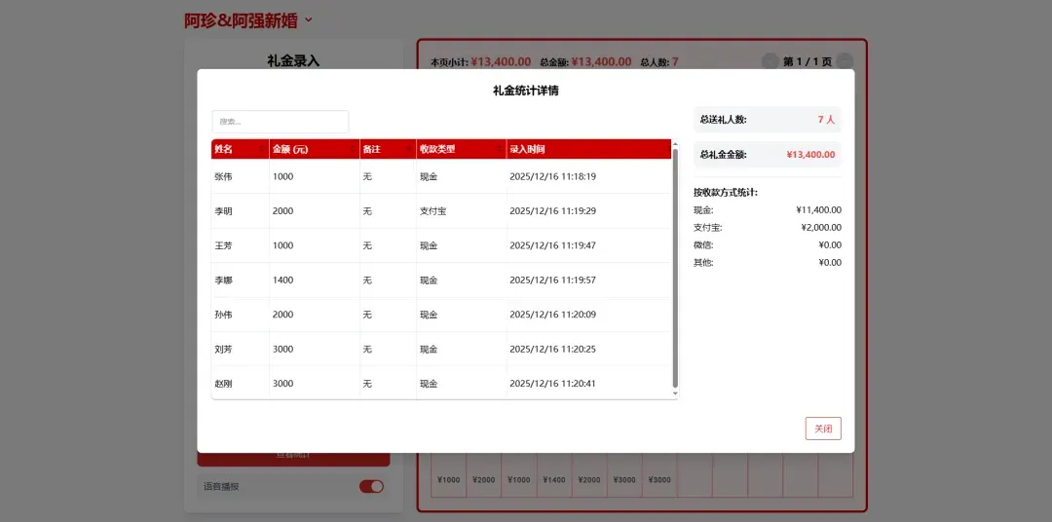Click sort arrows in 备注 header
1052x522 pixels.
point(409,149)
